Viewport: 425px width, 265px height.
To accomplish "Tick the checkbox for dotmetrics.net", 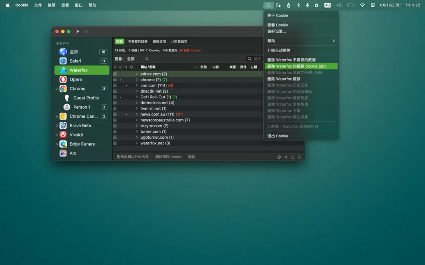I will [115, 103].
